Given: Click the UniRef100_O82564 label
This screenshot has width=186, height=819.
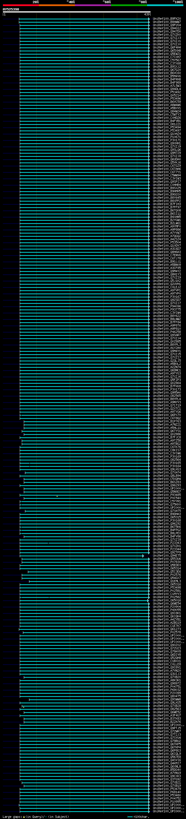Looking at the screenshot, I should [x=167, y=460].
